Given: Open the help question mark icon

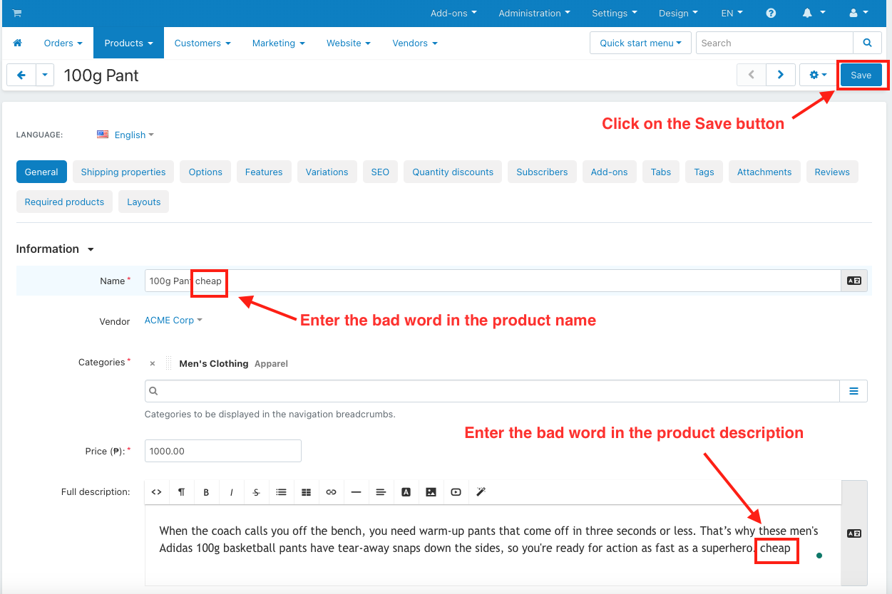Looking at the screenshot, I should click(771, 13).
